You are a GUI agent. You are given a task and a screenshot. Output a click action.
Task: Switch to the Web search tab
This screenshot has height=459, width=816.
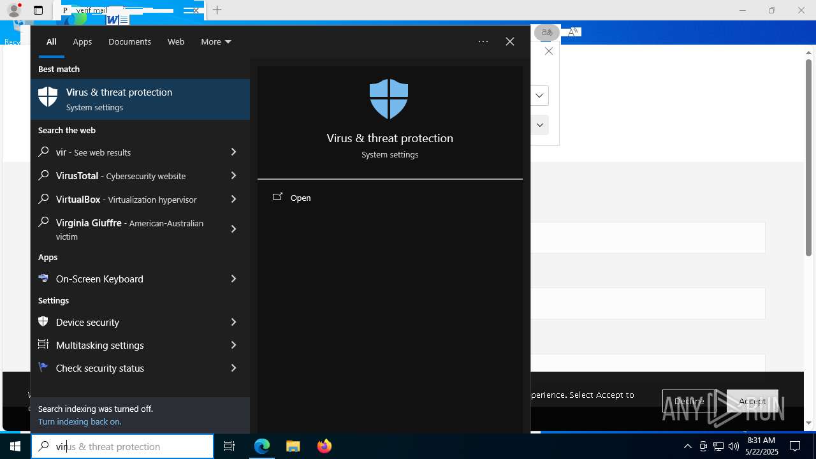176,41
